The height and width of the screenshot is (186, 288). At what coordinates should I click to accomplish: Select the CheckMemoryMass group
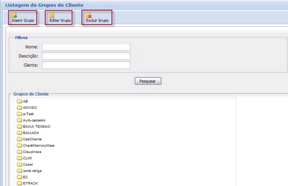(39, 145)
